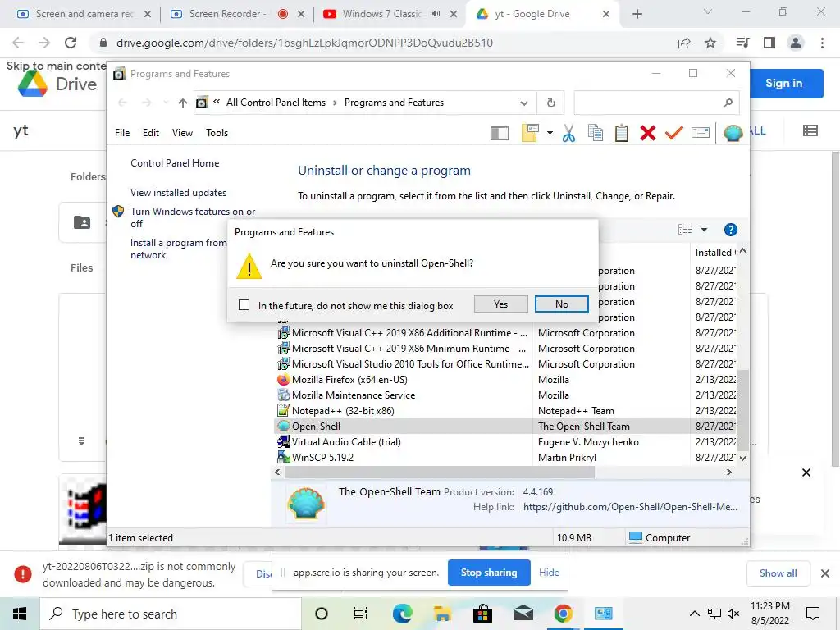
Task: Expand the view options dropdown arrow
Action: click(x=704, y=230)
